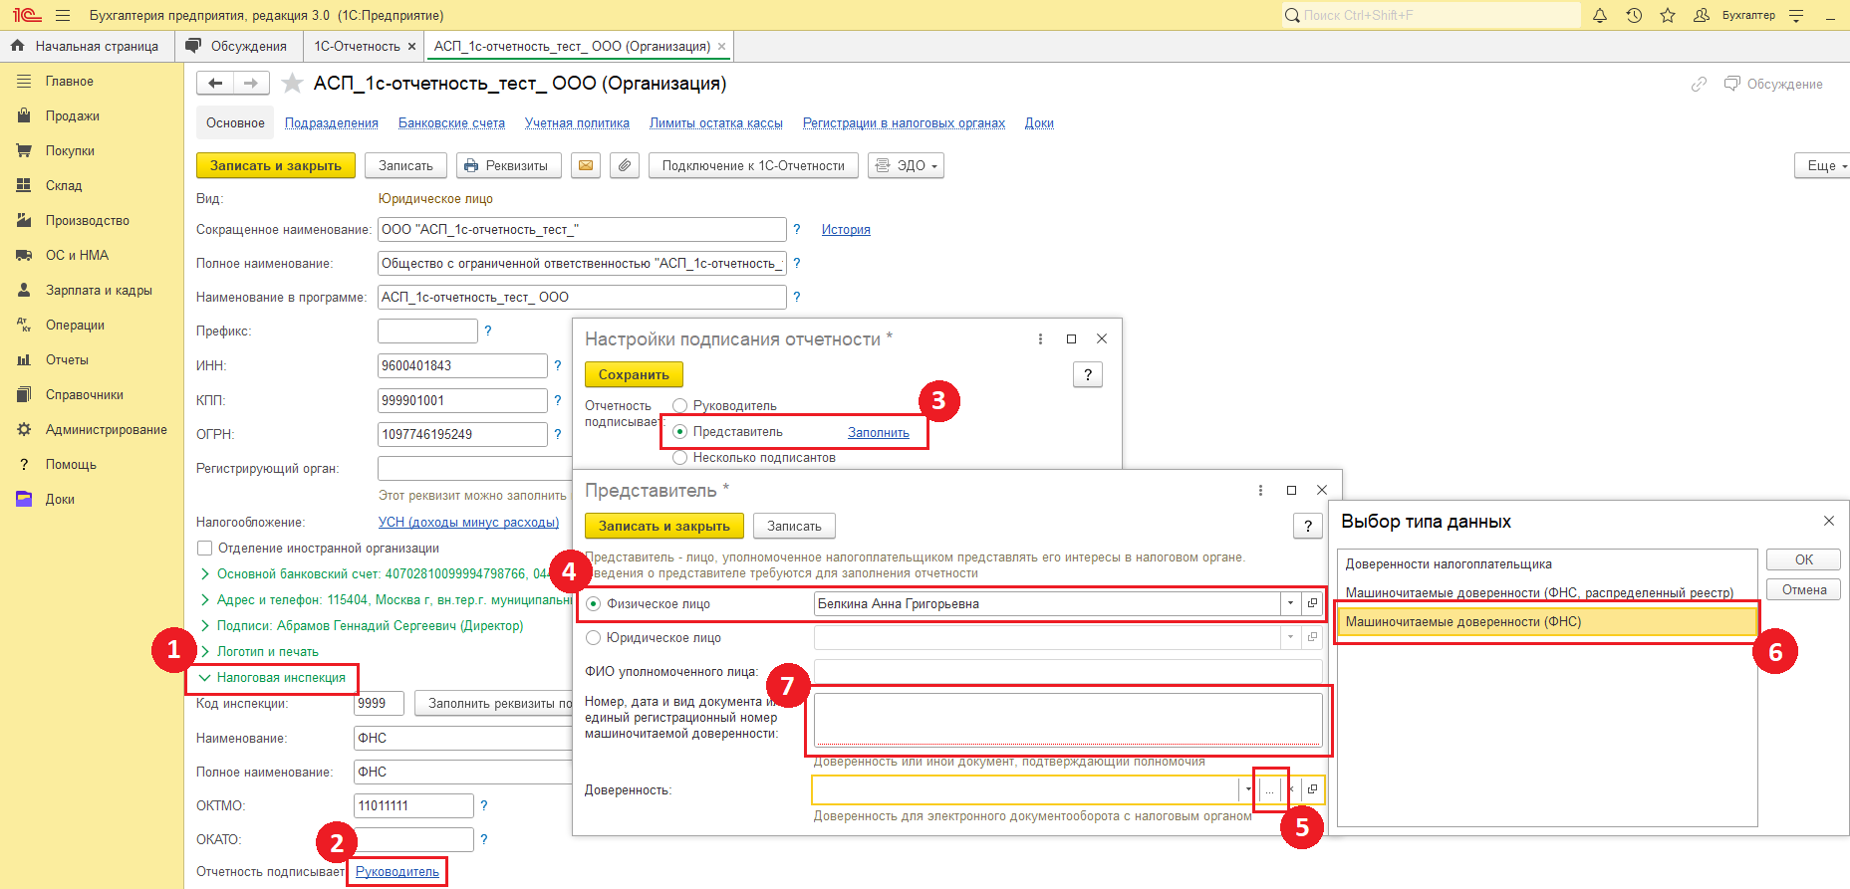Open dropdown arrow of Доверенность field
Screen dimensions: 1850x889
1247,789
